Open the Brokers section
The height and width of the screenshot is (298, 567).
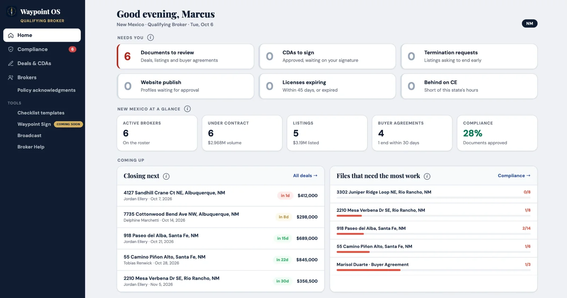click(42, 77)
